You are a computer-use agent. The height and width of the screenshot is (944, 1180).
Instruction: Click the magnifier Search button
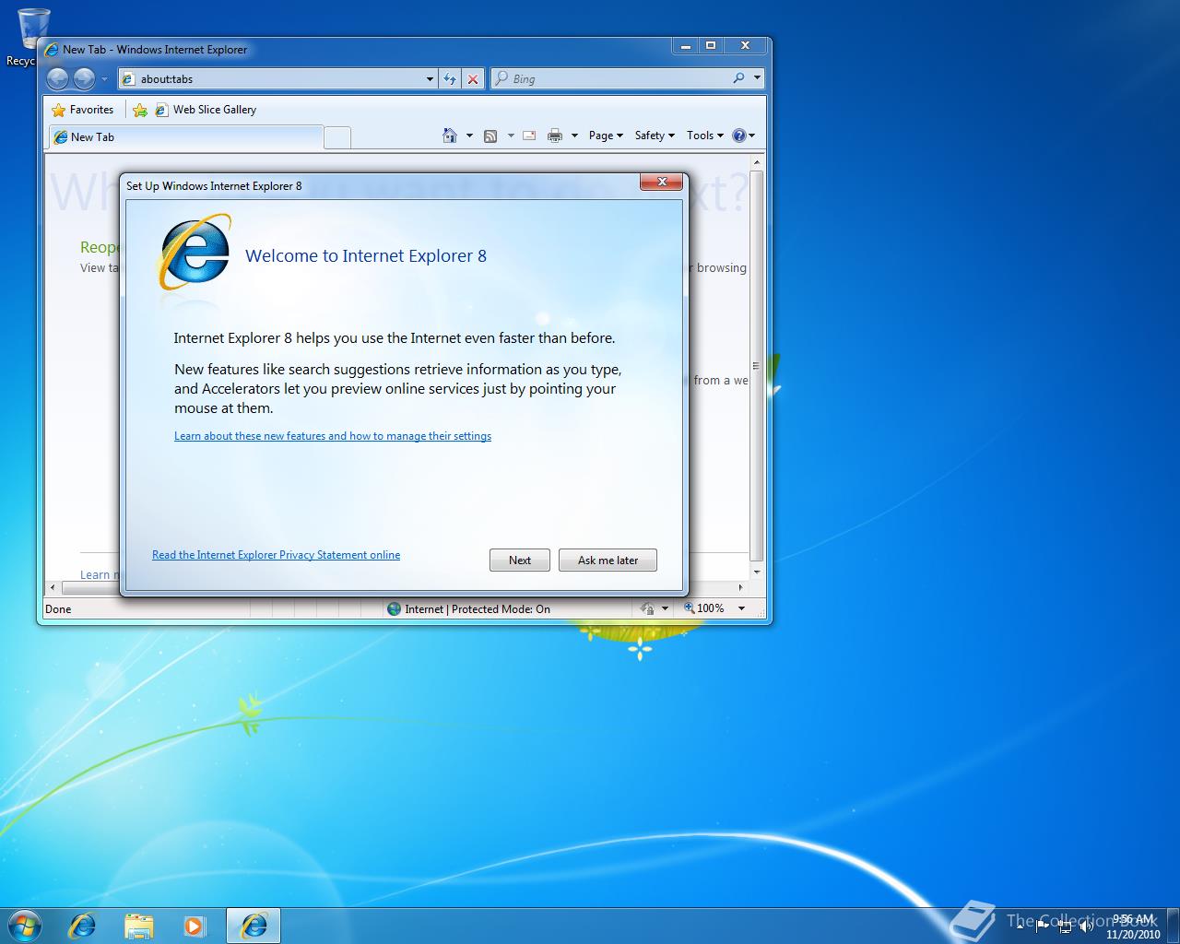click(x=738, y=78)
